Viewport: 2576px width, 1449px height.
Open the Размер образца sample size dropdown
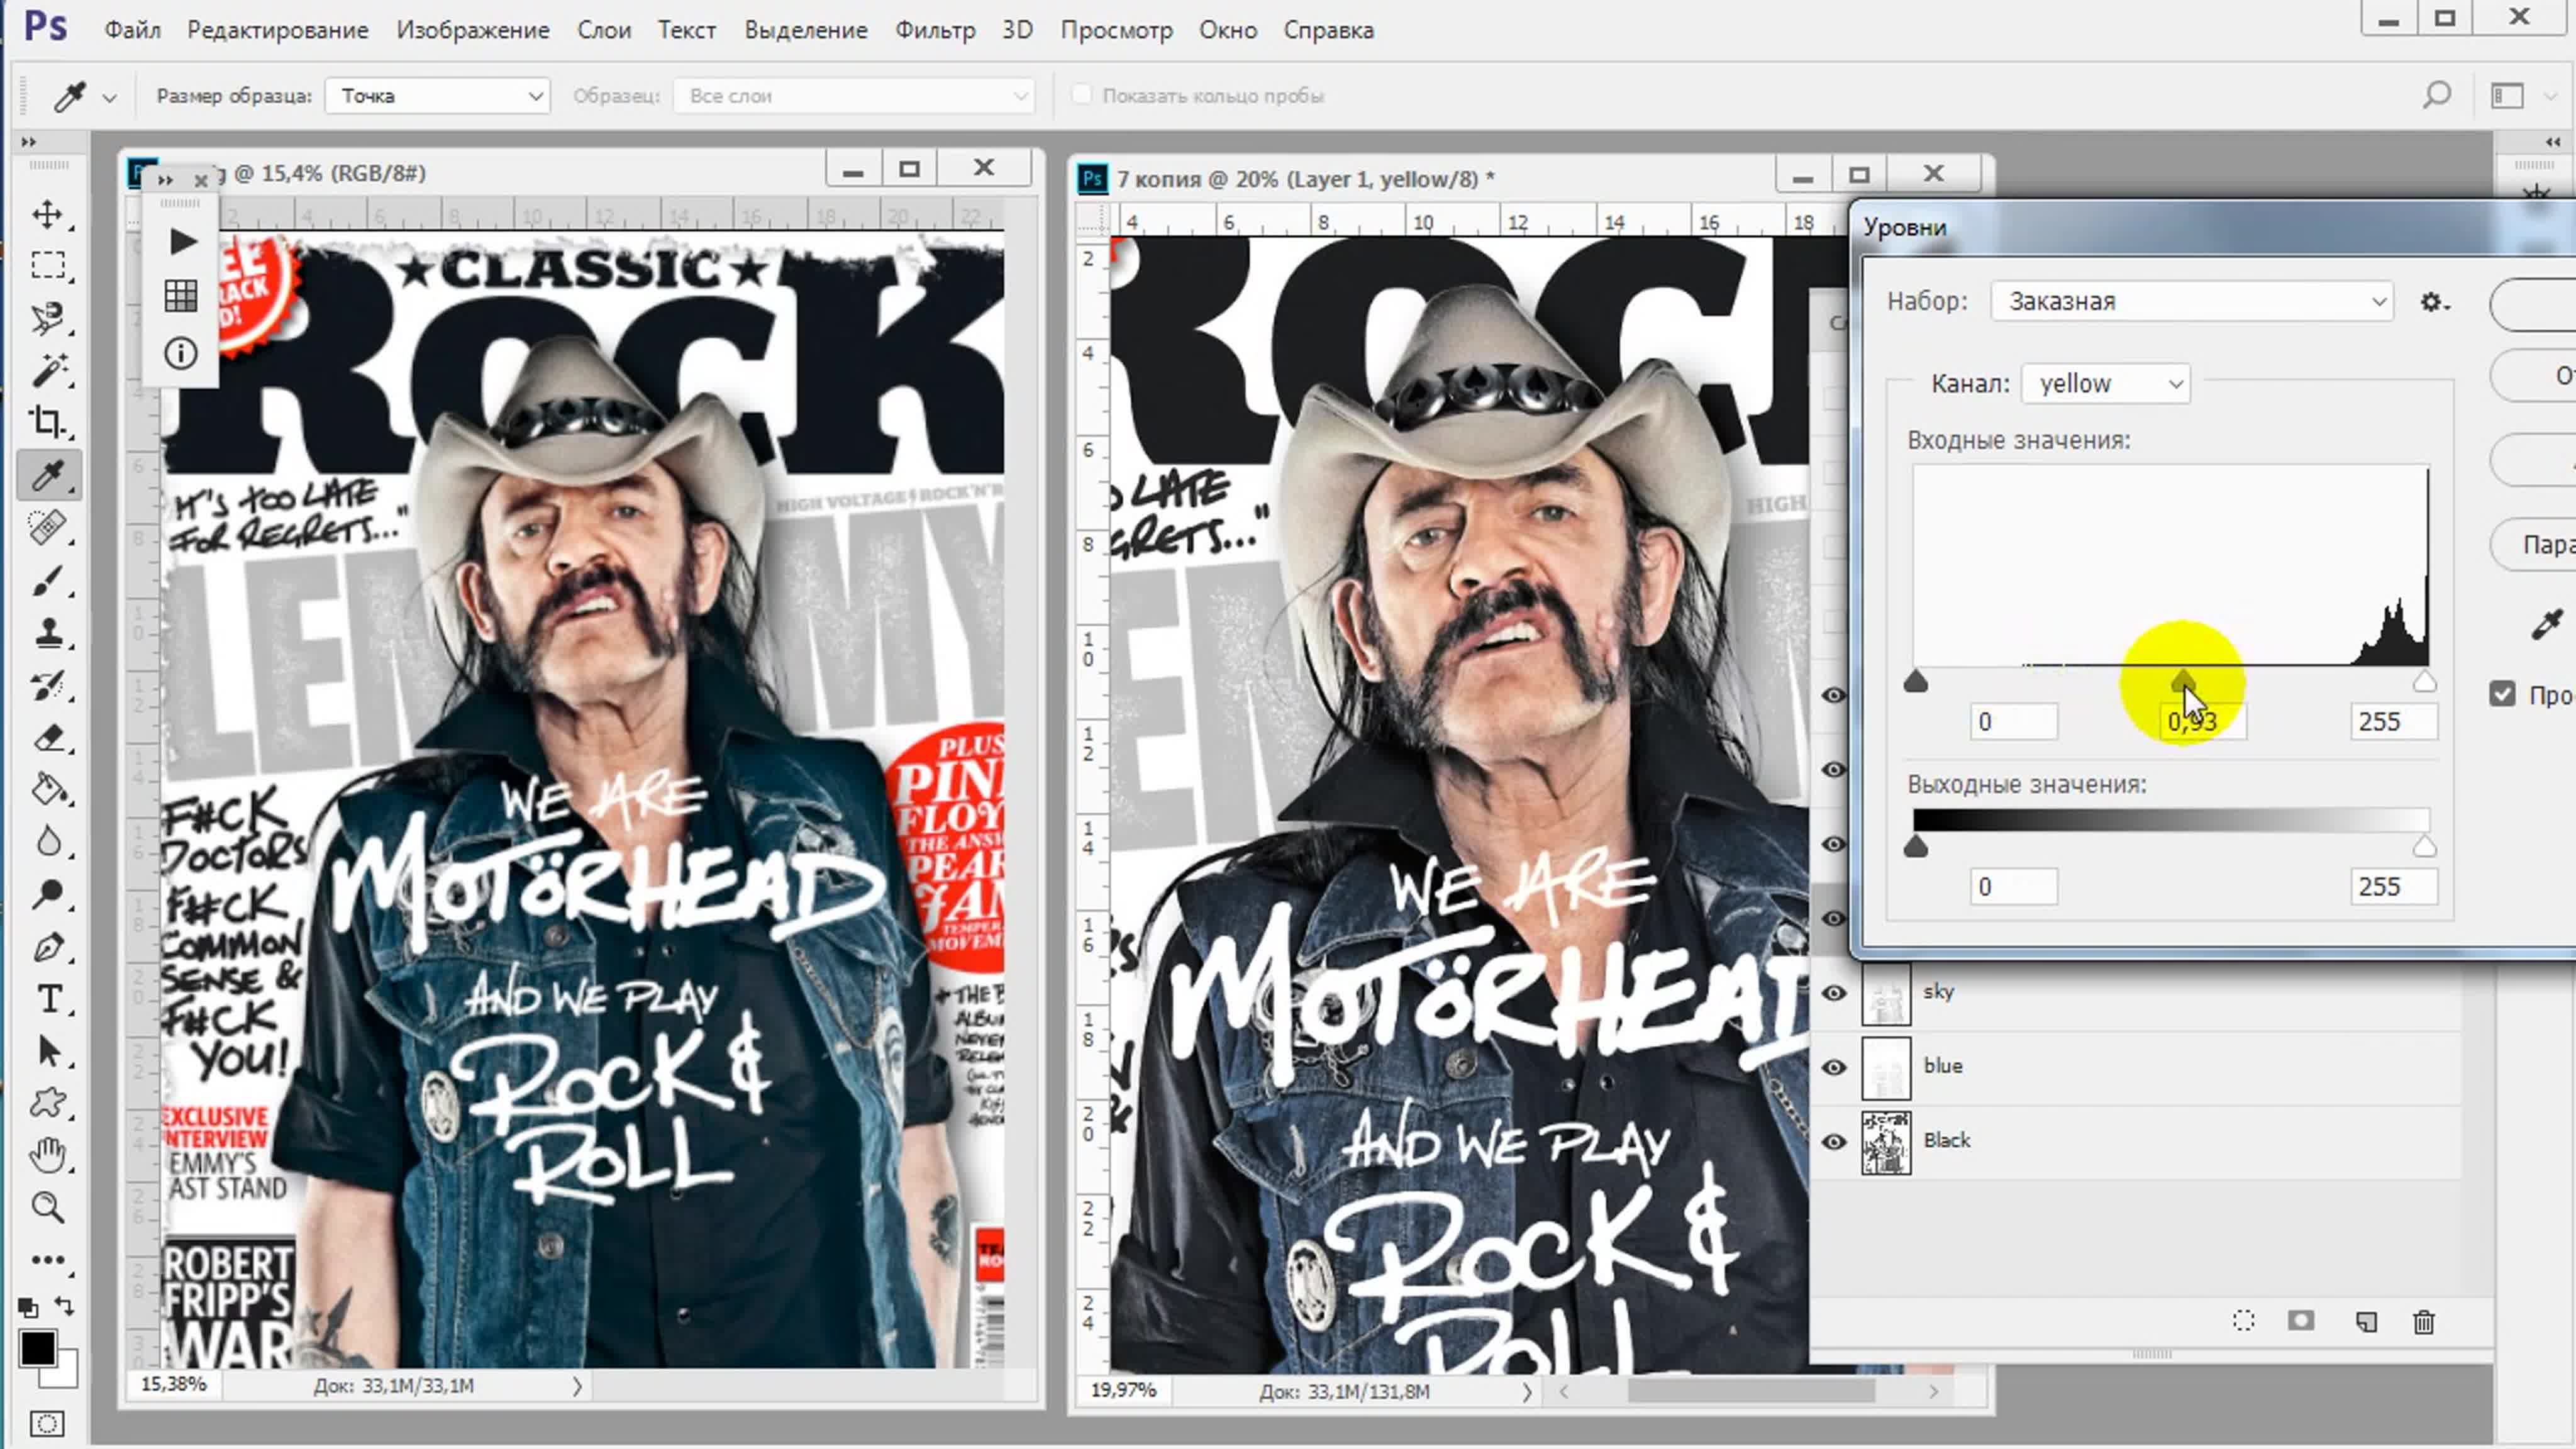coord(438,95)
